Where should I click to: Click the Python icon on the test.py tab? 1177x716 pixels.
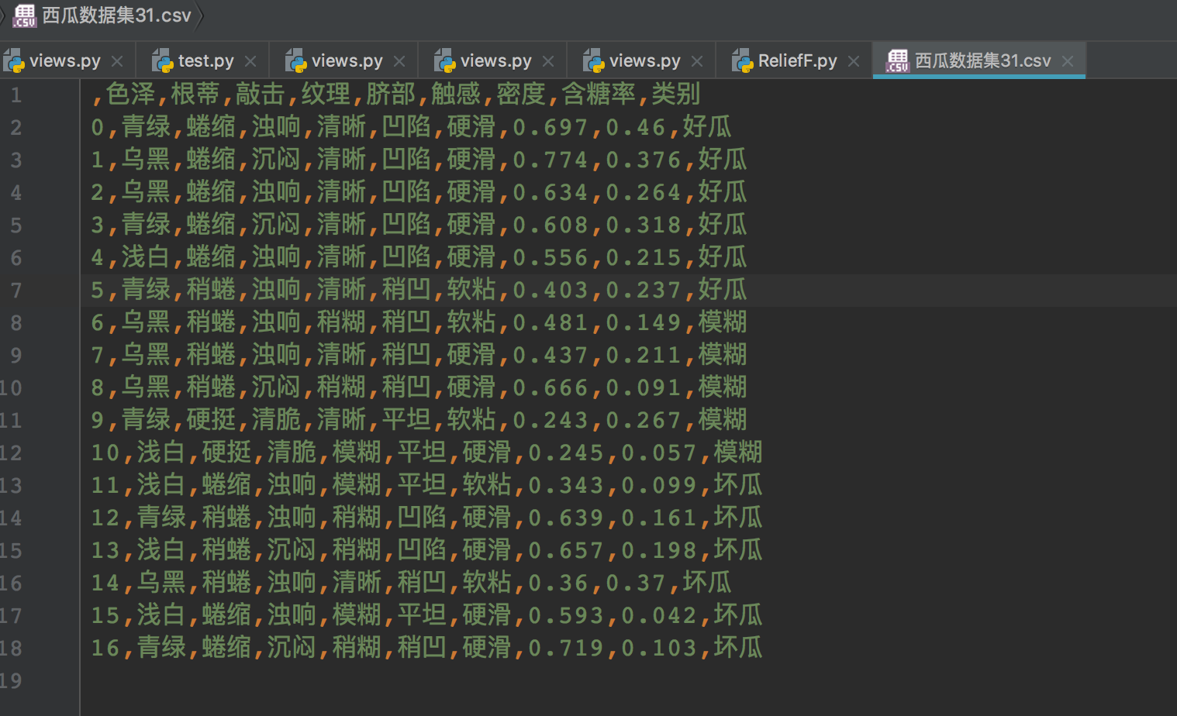(163, 60)
